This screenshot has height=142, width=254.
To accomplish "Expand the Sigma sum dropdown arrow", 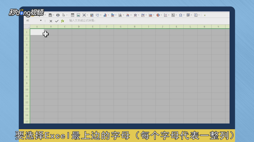I will pyautogui.click(x=199, y=15).
